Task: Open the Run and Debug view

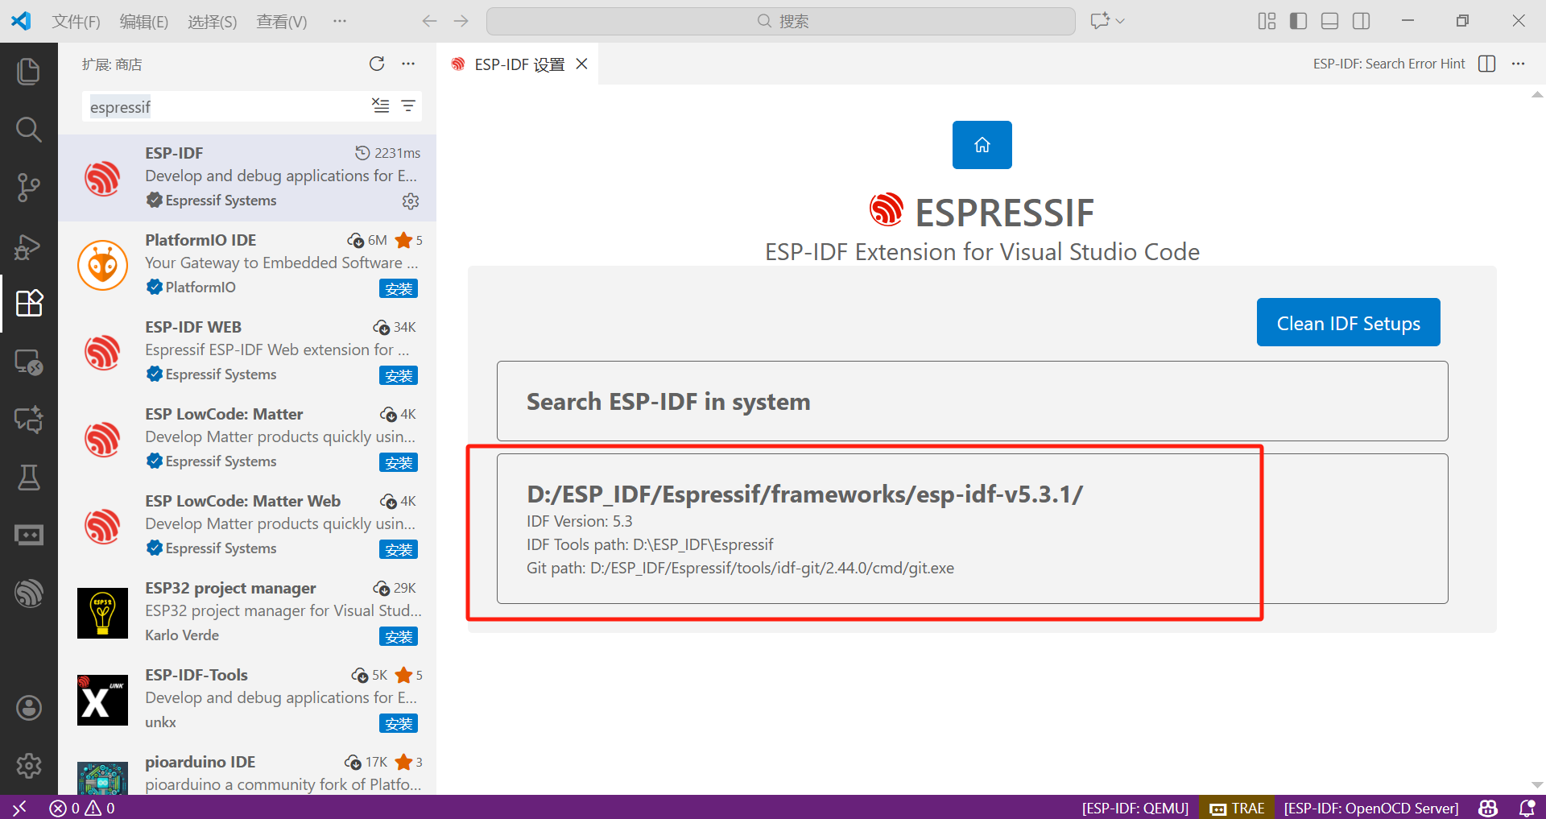Action: click(29, 246)
